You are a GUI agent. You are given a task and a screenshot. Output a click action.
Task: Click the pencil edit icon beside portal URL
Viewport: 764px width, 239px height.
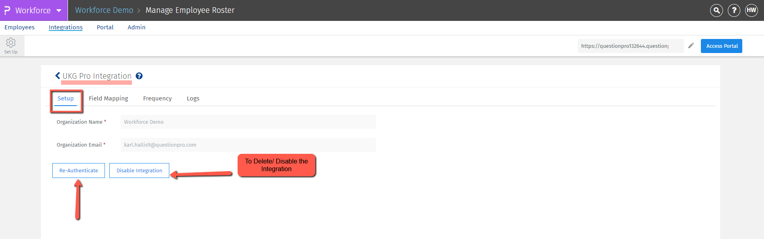[691, 46]
